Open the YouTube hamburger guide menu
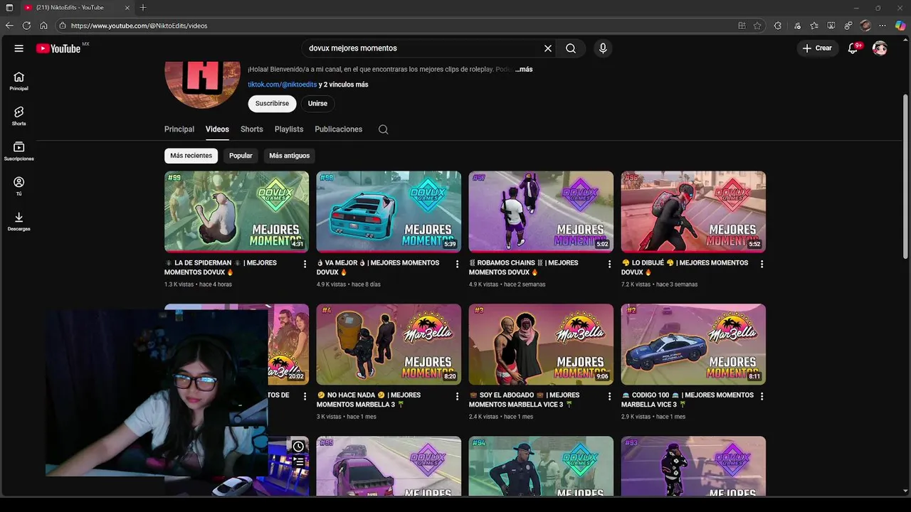Viewport: 911px width, 512px height. tap(19, 48)
